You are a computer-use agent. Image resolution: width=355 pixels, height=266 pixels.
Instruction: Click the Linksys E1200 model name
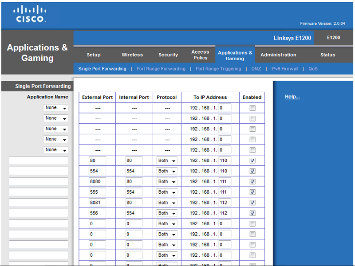click(292, 38)
